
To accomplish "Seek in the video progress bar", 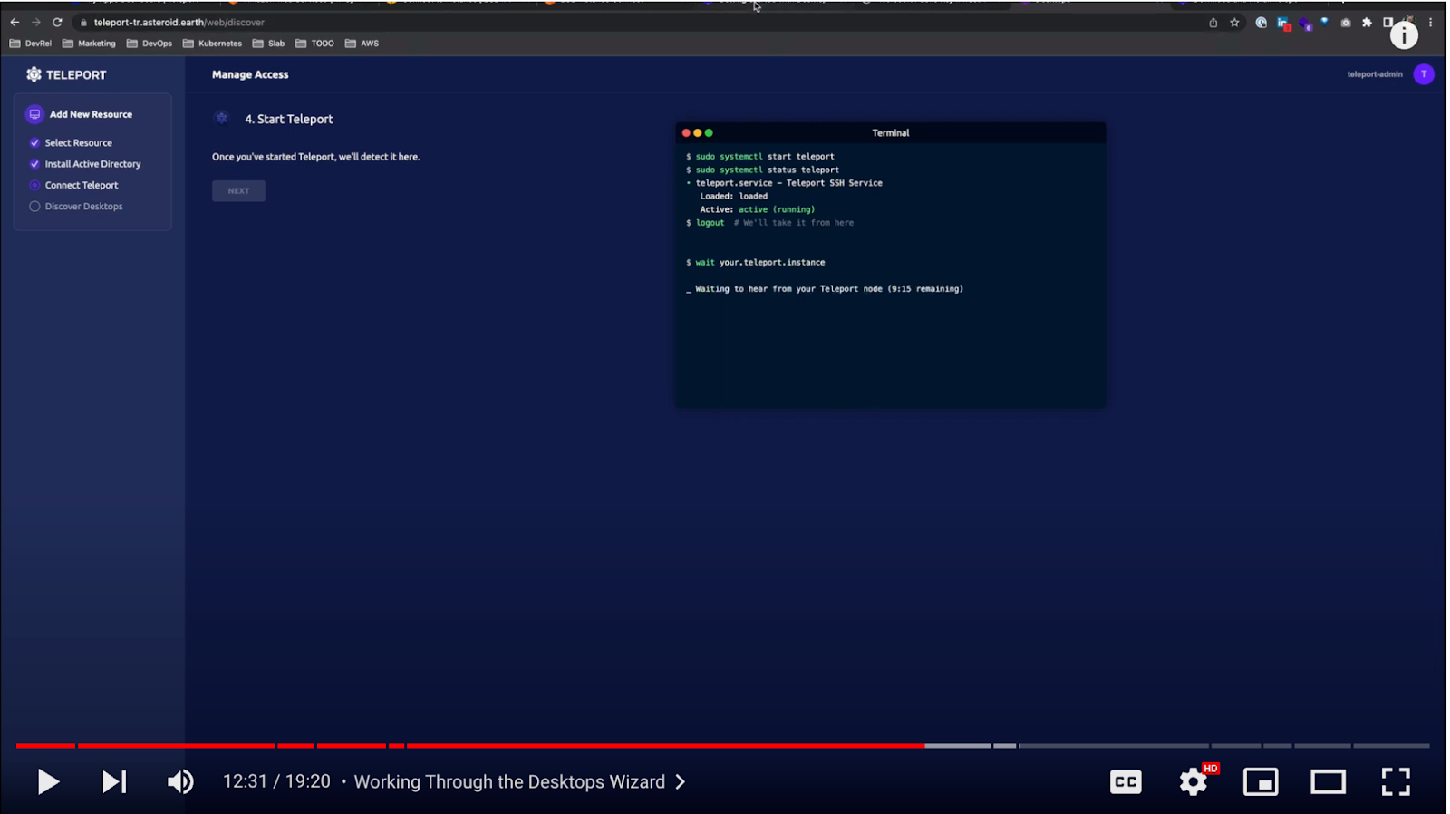I will 722,745.
